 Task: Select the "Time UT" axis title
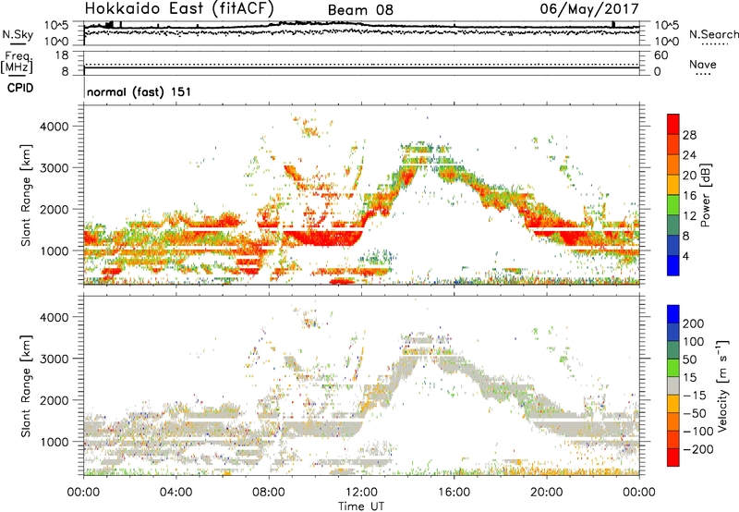[x=361, y=506]
